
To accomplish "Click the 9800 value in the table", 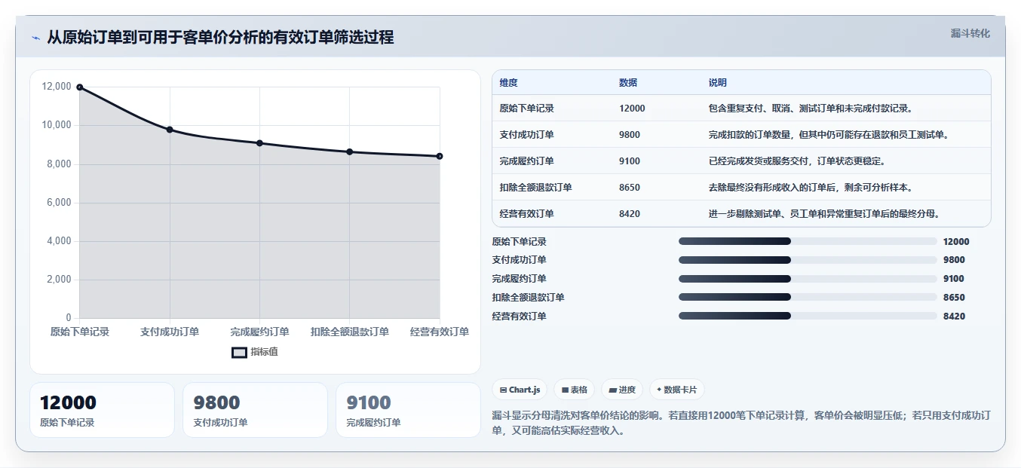I will click(x=630, y=135).
